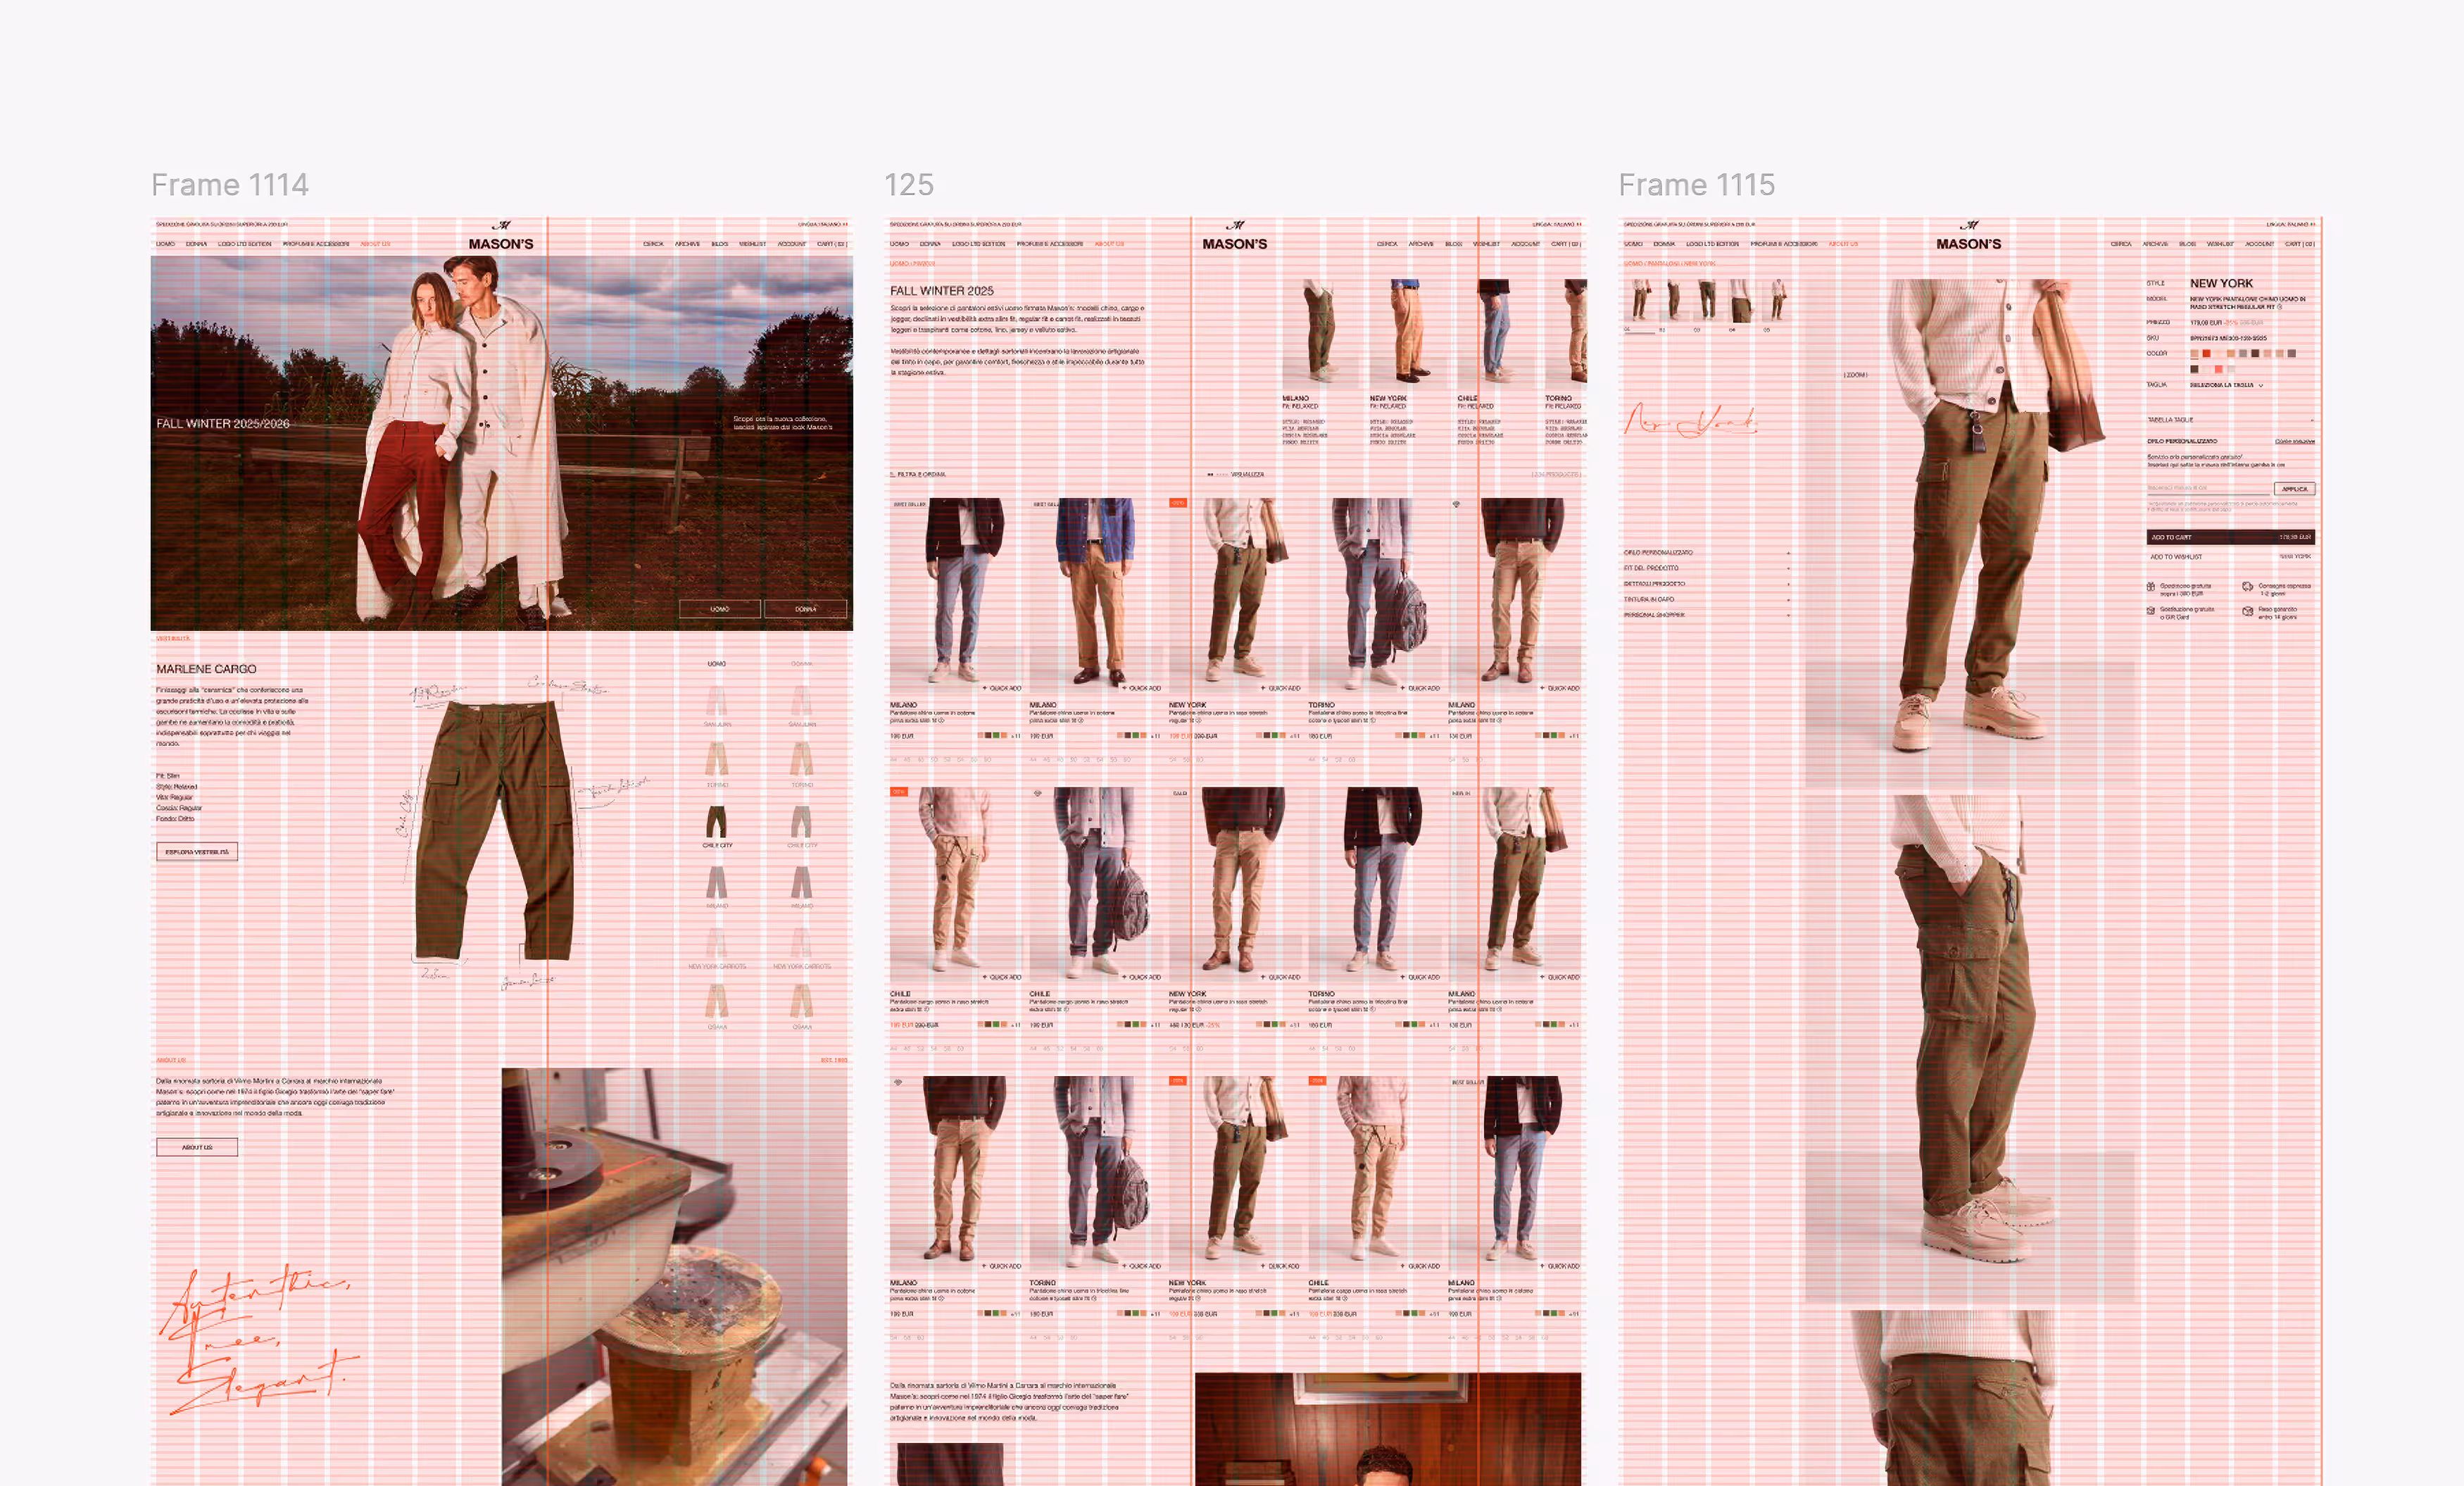The image size is (2464, 1486).
Task: Click the grid view icon beside Visualizza
Action: click(x=1210, y=474)
